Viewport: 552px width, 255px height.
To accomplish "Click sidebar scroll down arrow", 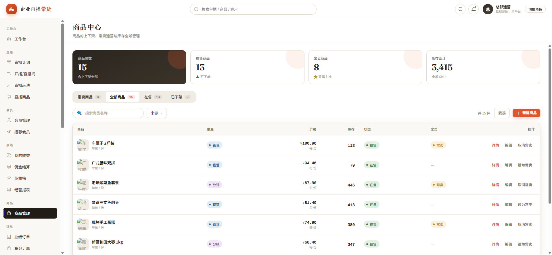I will [x=62, y=253].
